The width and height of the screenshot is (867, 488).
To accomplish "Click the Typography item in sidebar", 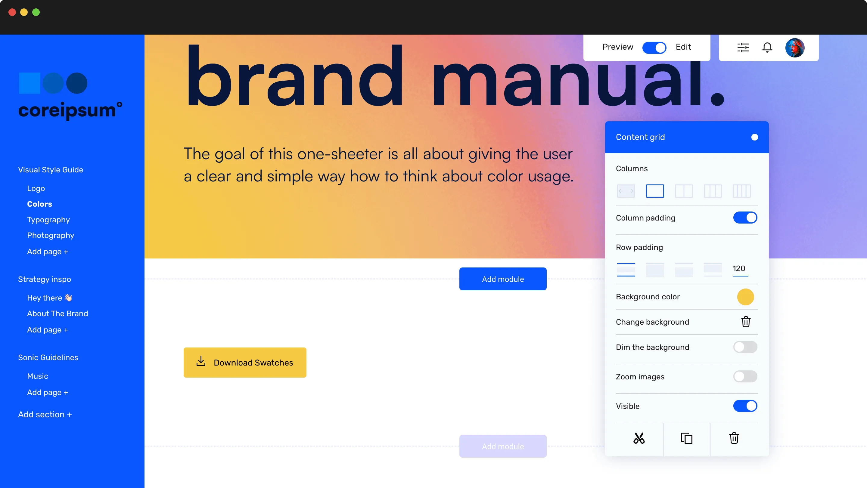I will pyautogui.click(x=48, y=220).
